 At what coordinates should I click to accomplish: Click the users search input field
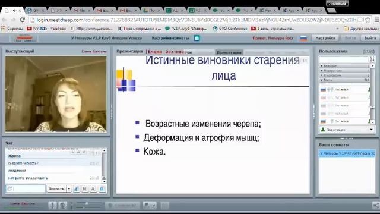tap(343, 59)
